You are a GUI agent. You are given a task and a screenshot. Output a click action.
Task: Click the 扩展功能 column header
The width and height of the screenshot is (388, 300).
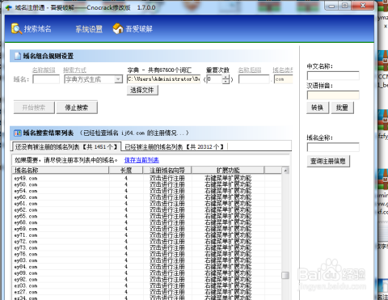click(x=228, y=170)
